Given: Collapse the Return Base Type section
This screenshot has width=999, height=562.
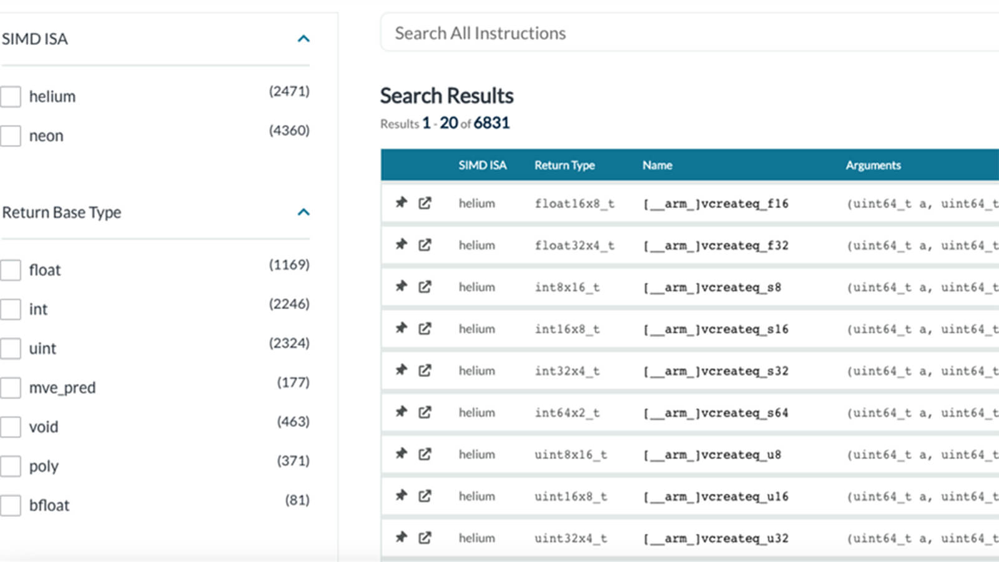Looking at the screenshot, I should pos(303,212).
